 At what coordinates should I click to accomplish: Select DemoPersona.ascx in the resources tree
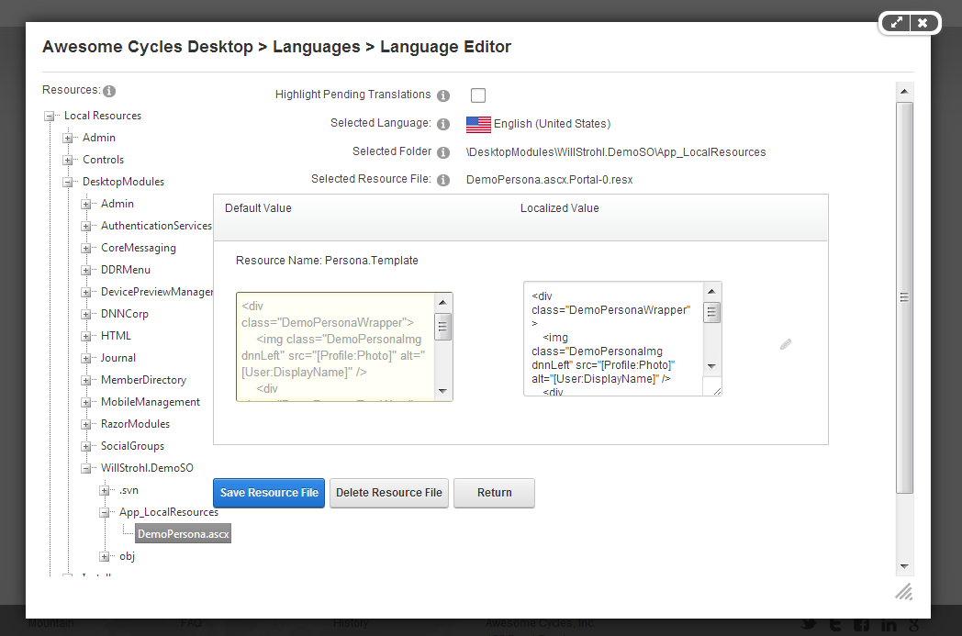click(x=183, y=533)
